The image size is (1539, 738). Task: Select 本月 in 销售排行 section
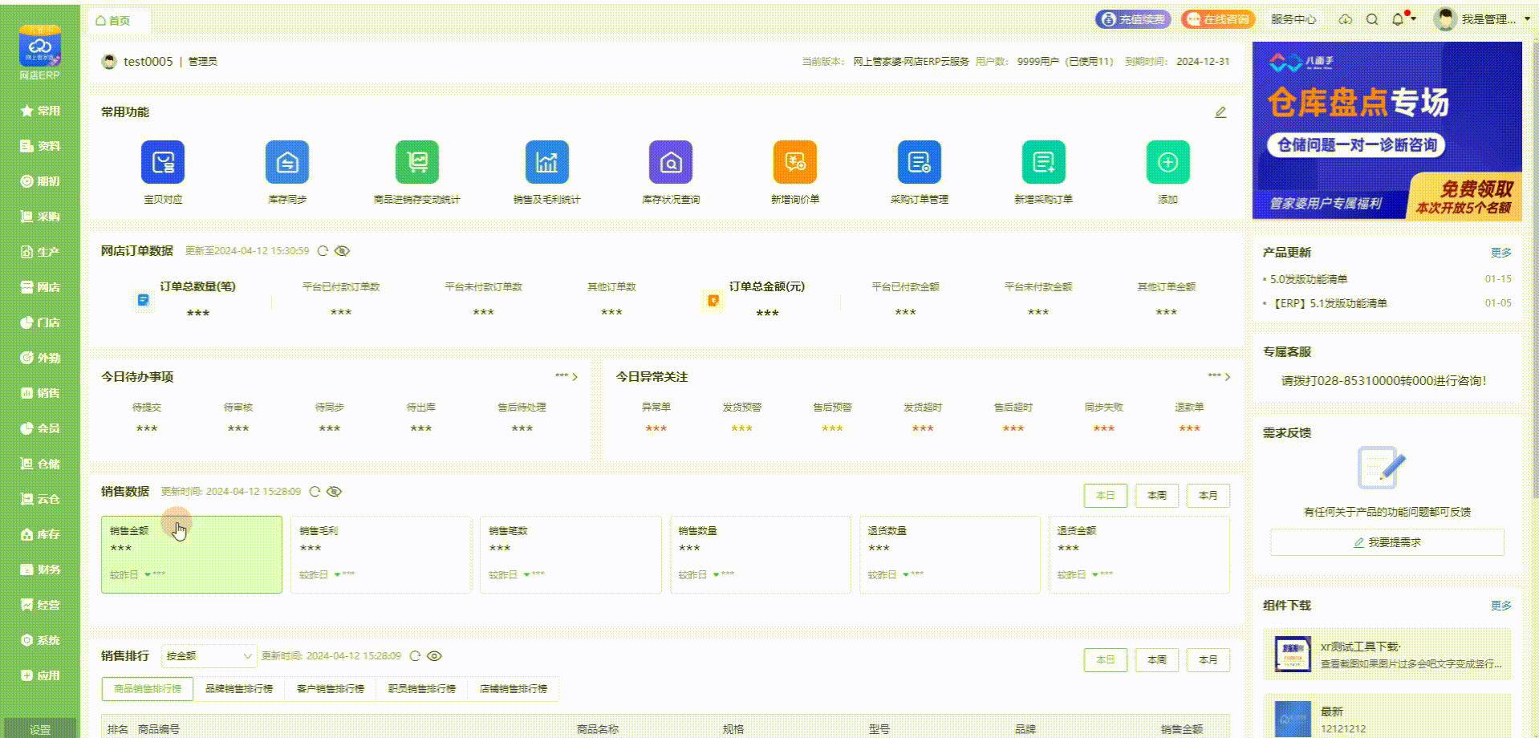(x=1208, y=660)
